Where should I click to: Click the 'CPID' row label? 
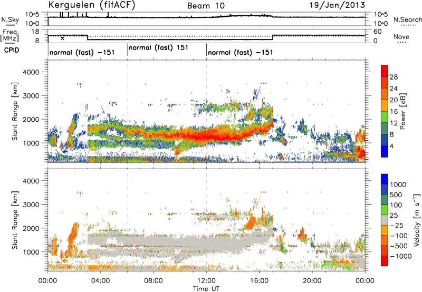coord(12,50)
